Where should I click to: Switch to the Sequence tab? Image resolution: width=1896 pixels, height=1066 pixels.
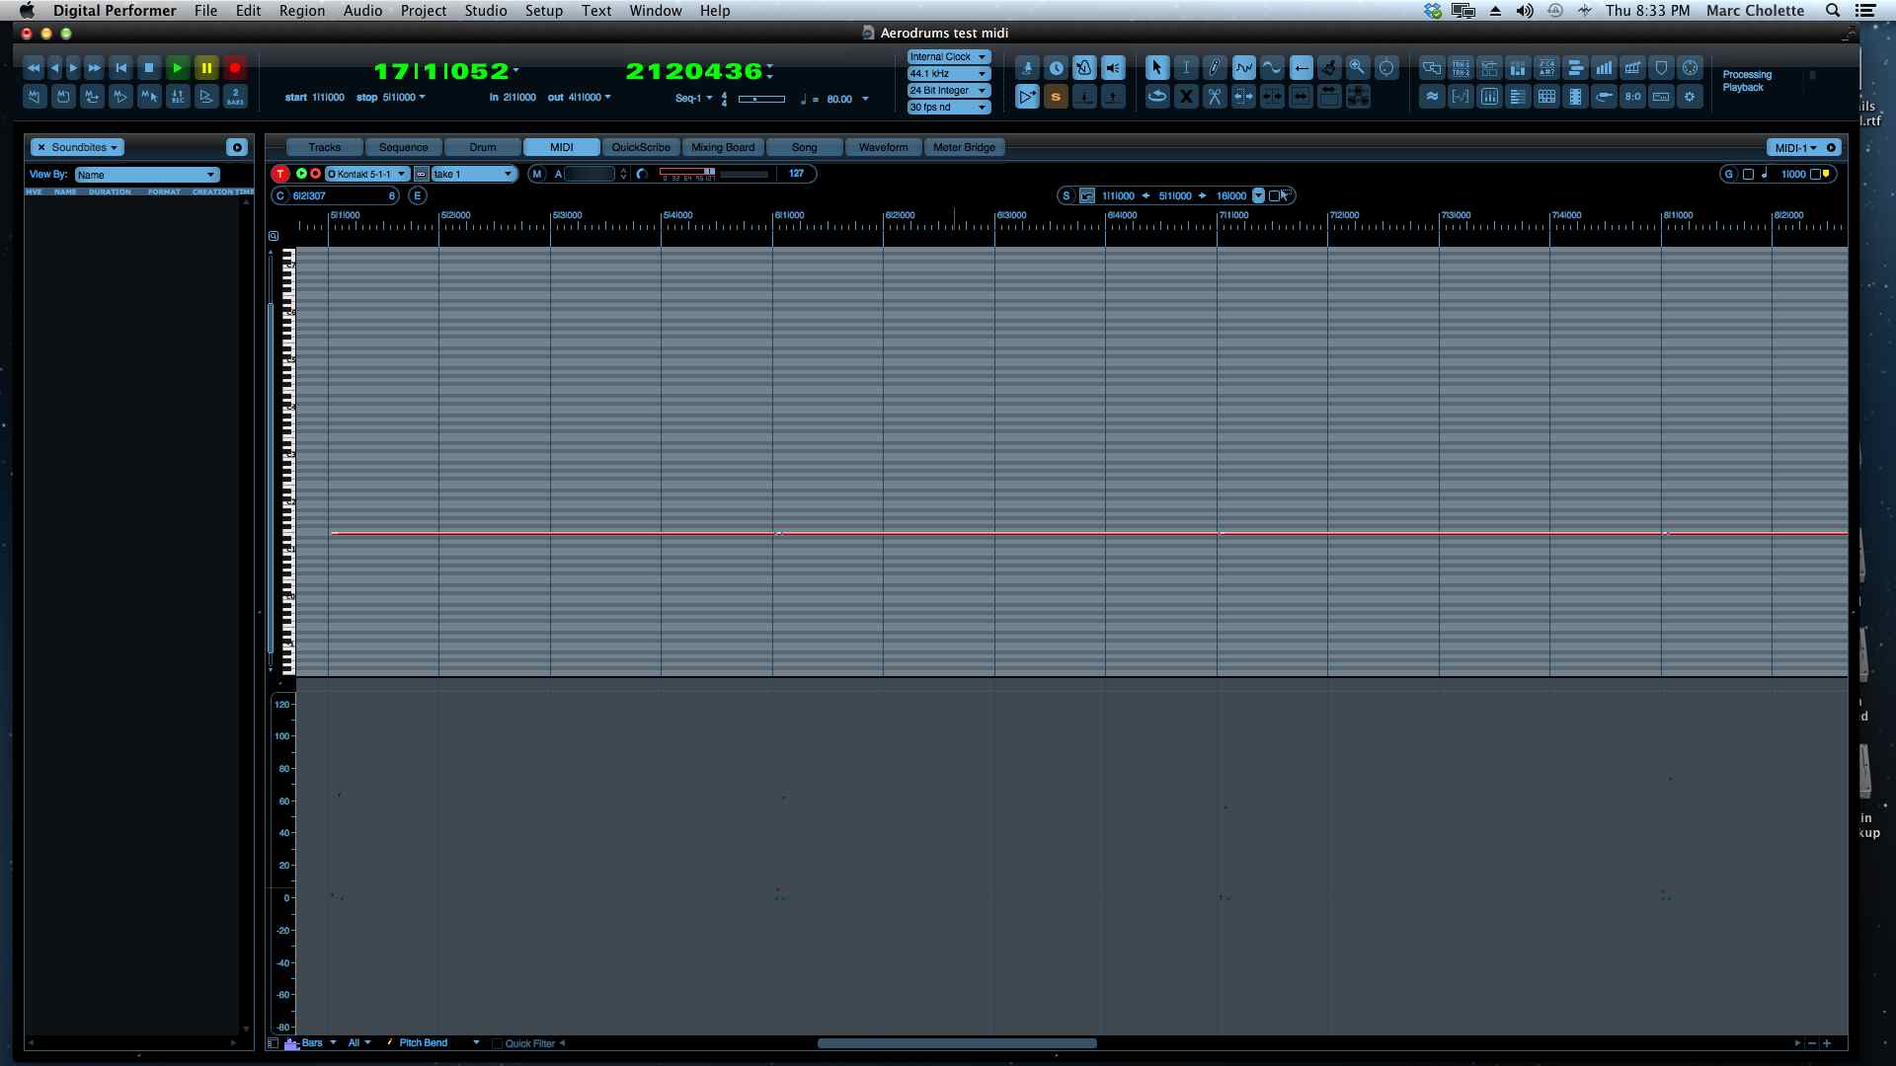click(x=403, y=148)
